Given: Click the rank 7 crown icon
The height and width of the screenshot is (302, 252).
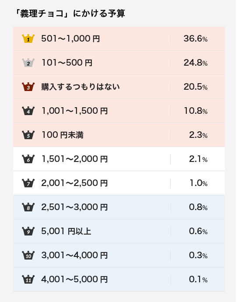Looking at the screenshot, I should 28,183.
